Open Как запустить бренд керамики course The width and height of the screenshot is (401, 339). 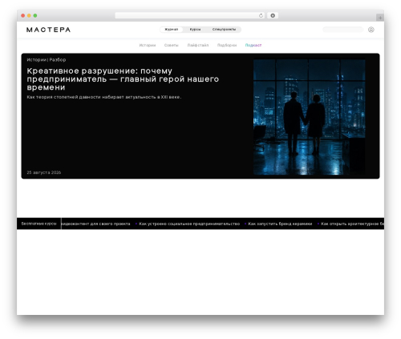point(280,224)
